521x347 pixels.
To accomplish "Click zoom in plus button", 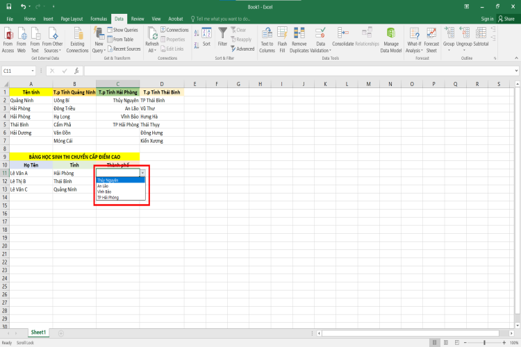I will (x=504, y=342).
